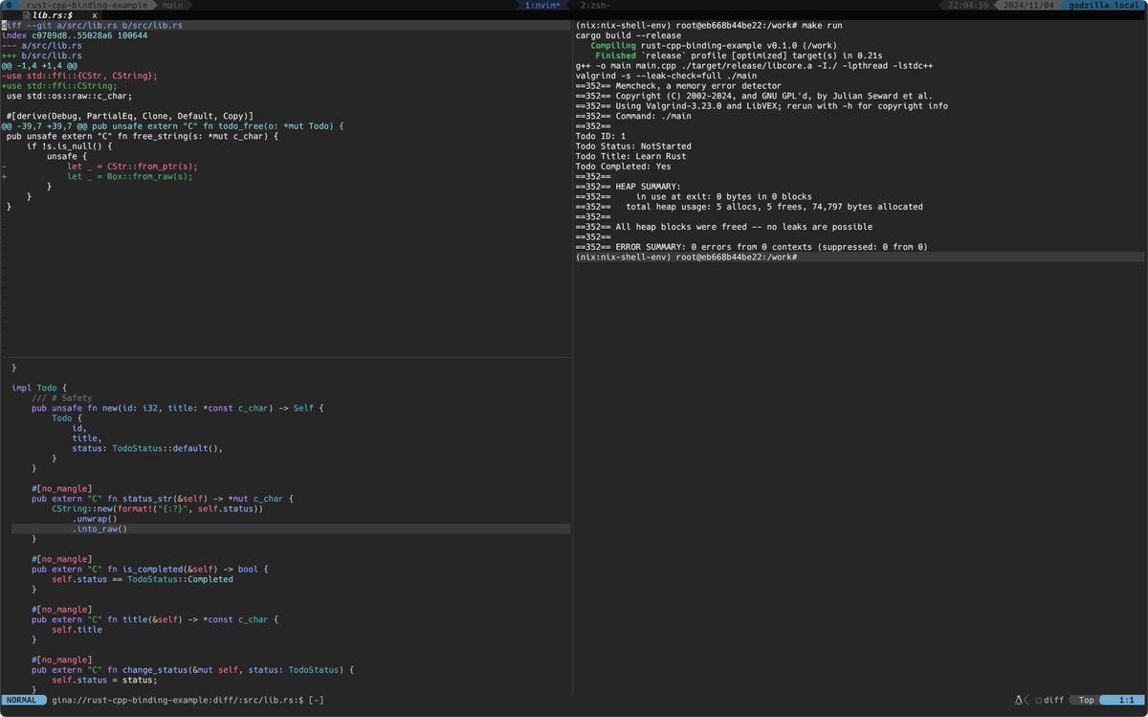Click the 'fn free_string(s: *mut c_char)' line
Viewport: 1148px width, 717px height.
point(143,136)
